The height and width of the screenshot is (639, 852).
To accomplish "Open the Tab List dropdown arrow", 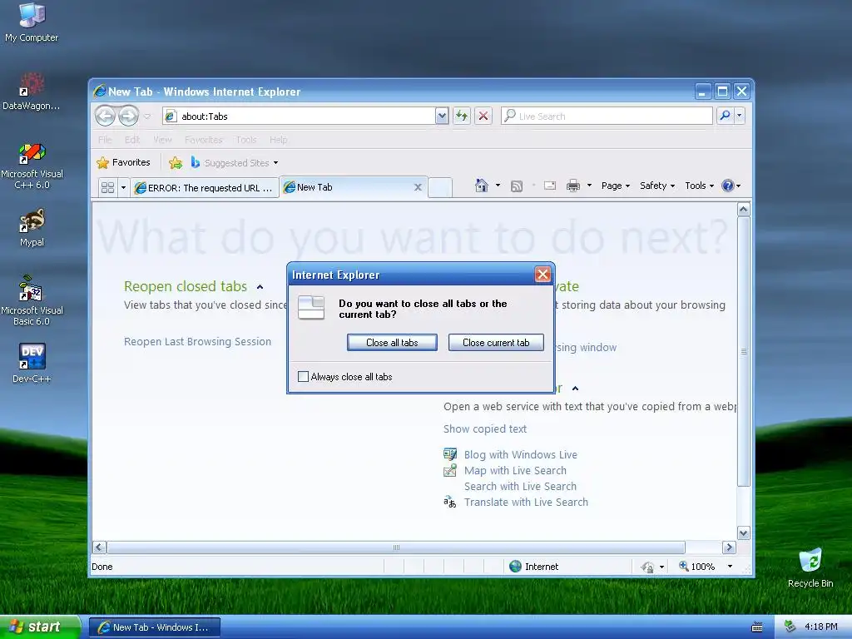I will click(x=123, y=187).
